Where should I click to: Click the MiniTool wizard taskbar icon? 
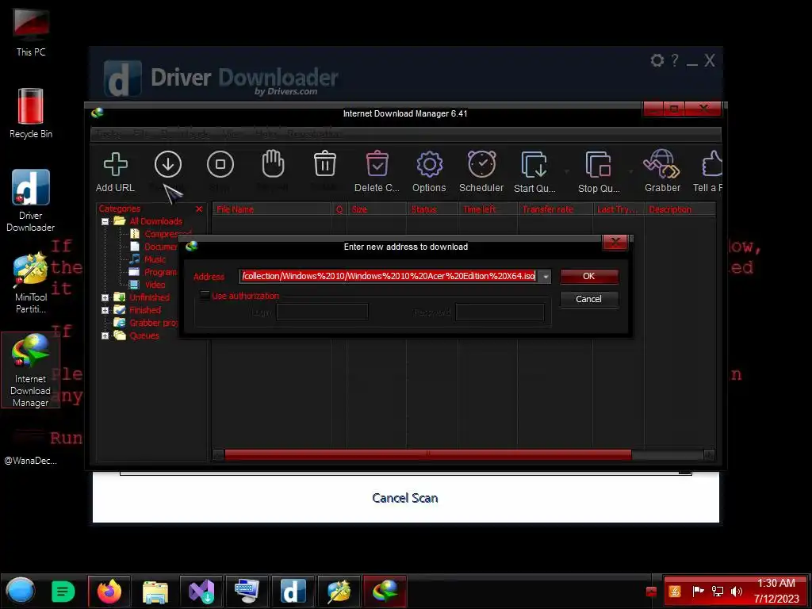click(339, 592)
